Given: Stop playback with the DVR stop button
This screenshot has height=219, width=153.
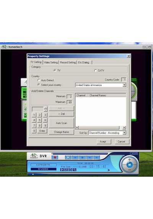Looking at the screenshot, I should [x=82, y=158].
